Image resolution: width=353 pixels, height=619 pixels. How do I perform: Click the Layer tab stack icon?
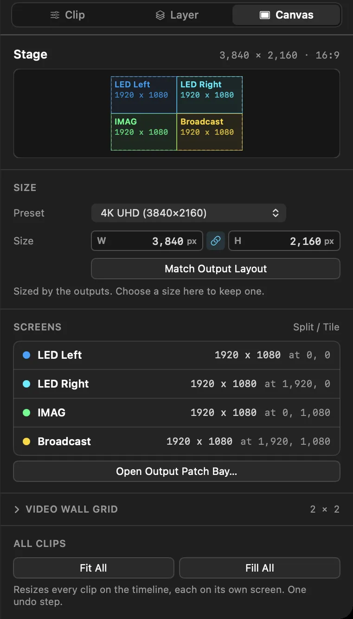coord(160,15)
